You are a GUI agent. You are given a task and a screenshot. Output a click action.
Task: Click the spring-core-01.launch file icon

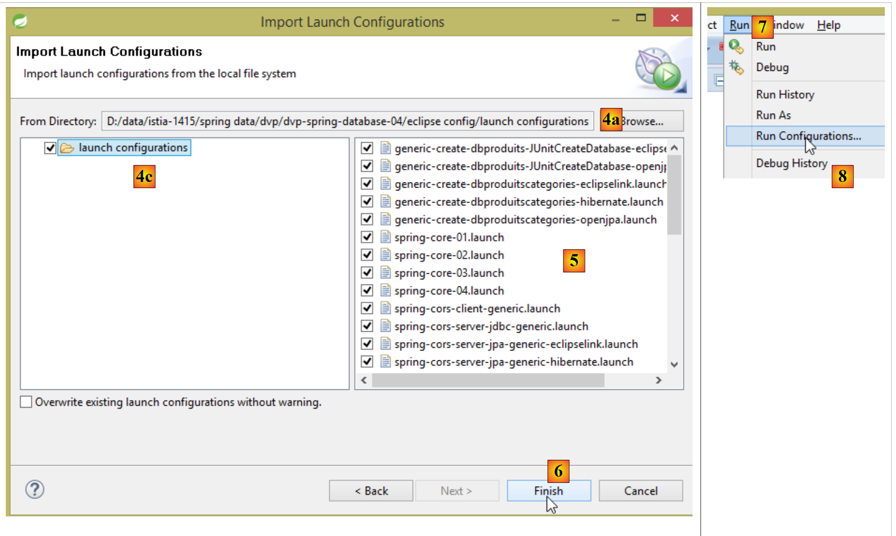coord(386,237)
